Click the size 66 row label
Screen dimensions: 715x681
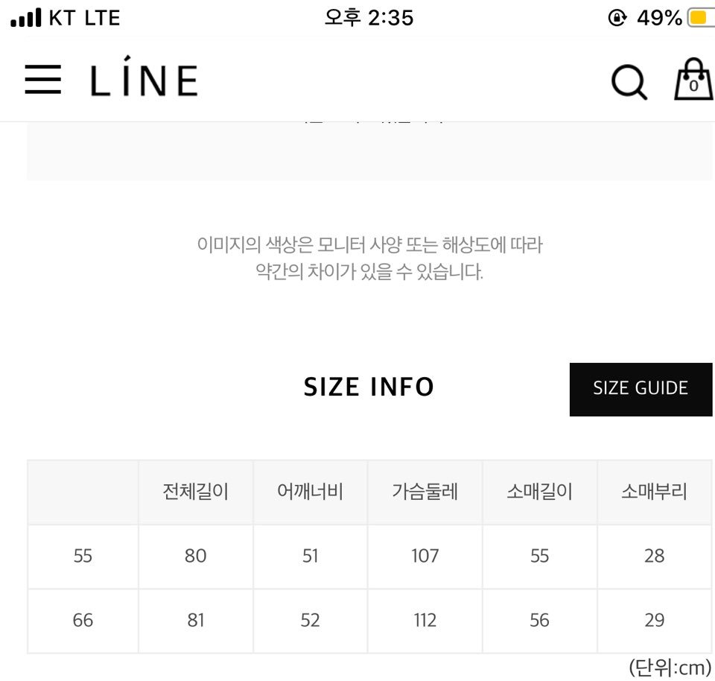tap(83, 621)
